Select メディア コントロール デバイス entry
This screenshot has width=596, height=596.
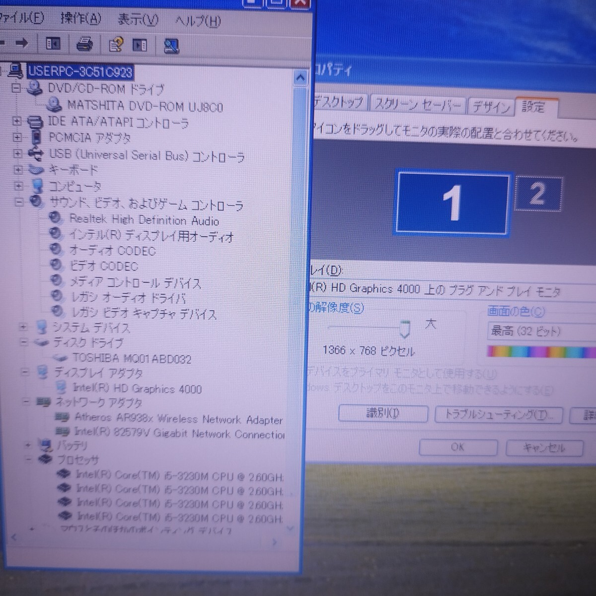(x=135, y=283)
